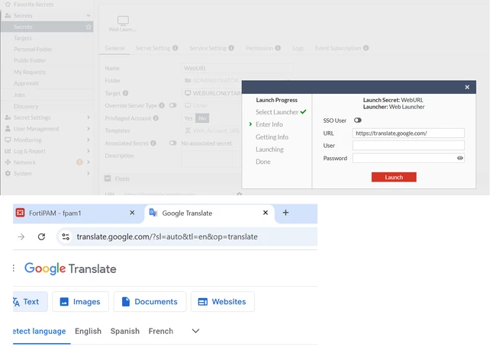This screenshot has width=496, height=350.
Task: Toggle Override Server Type switch
Action: click(x=172, y=105)
